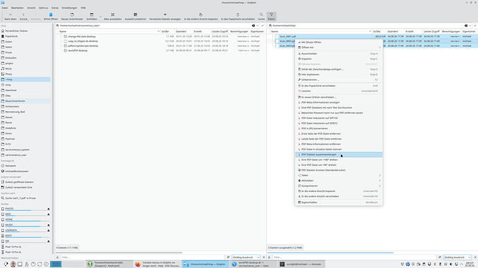Viewport: 478px width, 268px height.
Task: Eject the PHOTO device in sidebar
Action: [48, 209]
